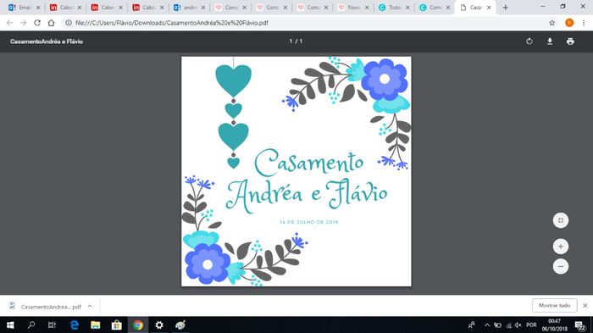Image resolution: width=593 pixels, height=333 pixels.
Task: Launch Microsoft Edge from the taskbar
Action: point(75,325)
